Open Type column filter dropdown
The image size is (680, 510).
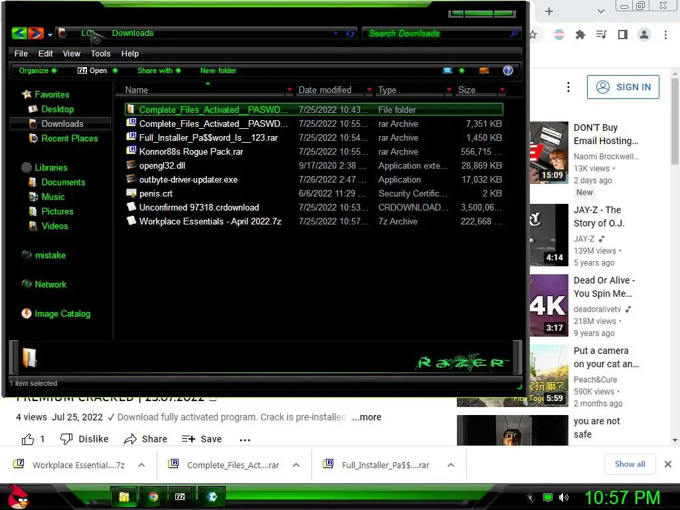point(448,90)
